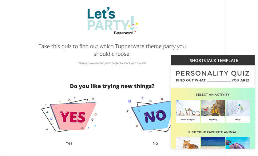Click the "Kayaking" caption
258x156 pixels.
coord(213,119)
